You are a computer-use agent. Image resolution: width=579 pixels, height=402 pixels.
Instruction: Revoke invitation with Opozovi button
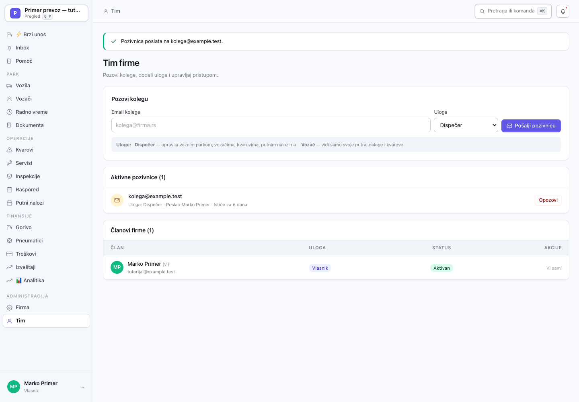548,200
